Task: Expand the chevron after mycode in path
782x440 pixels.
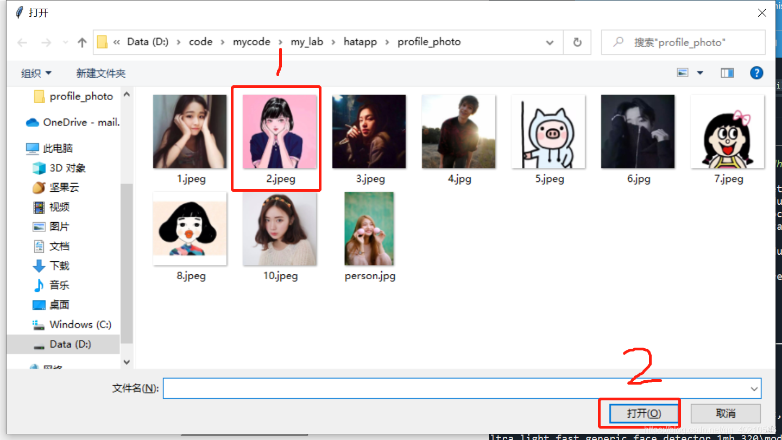Action: pyautogui.click(x=280, y=42)
